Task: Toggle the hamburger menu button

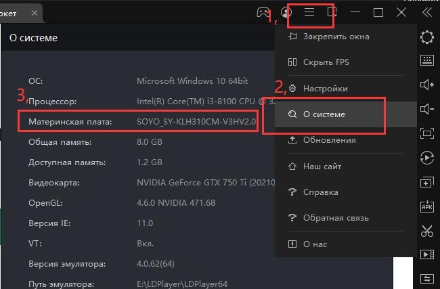Action: pos(309,12)
